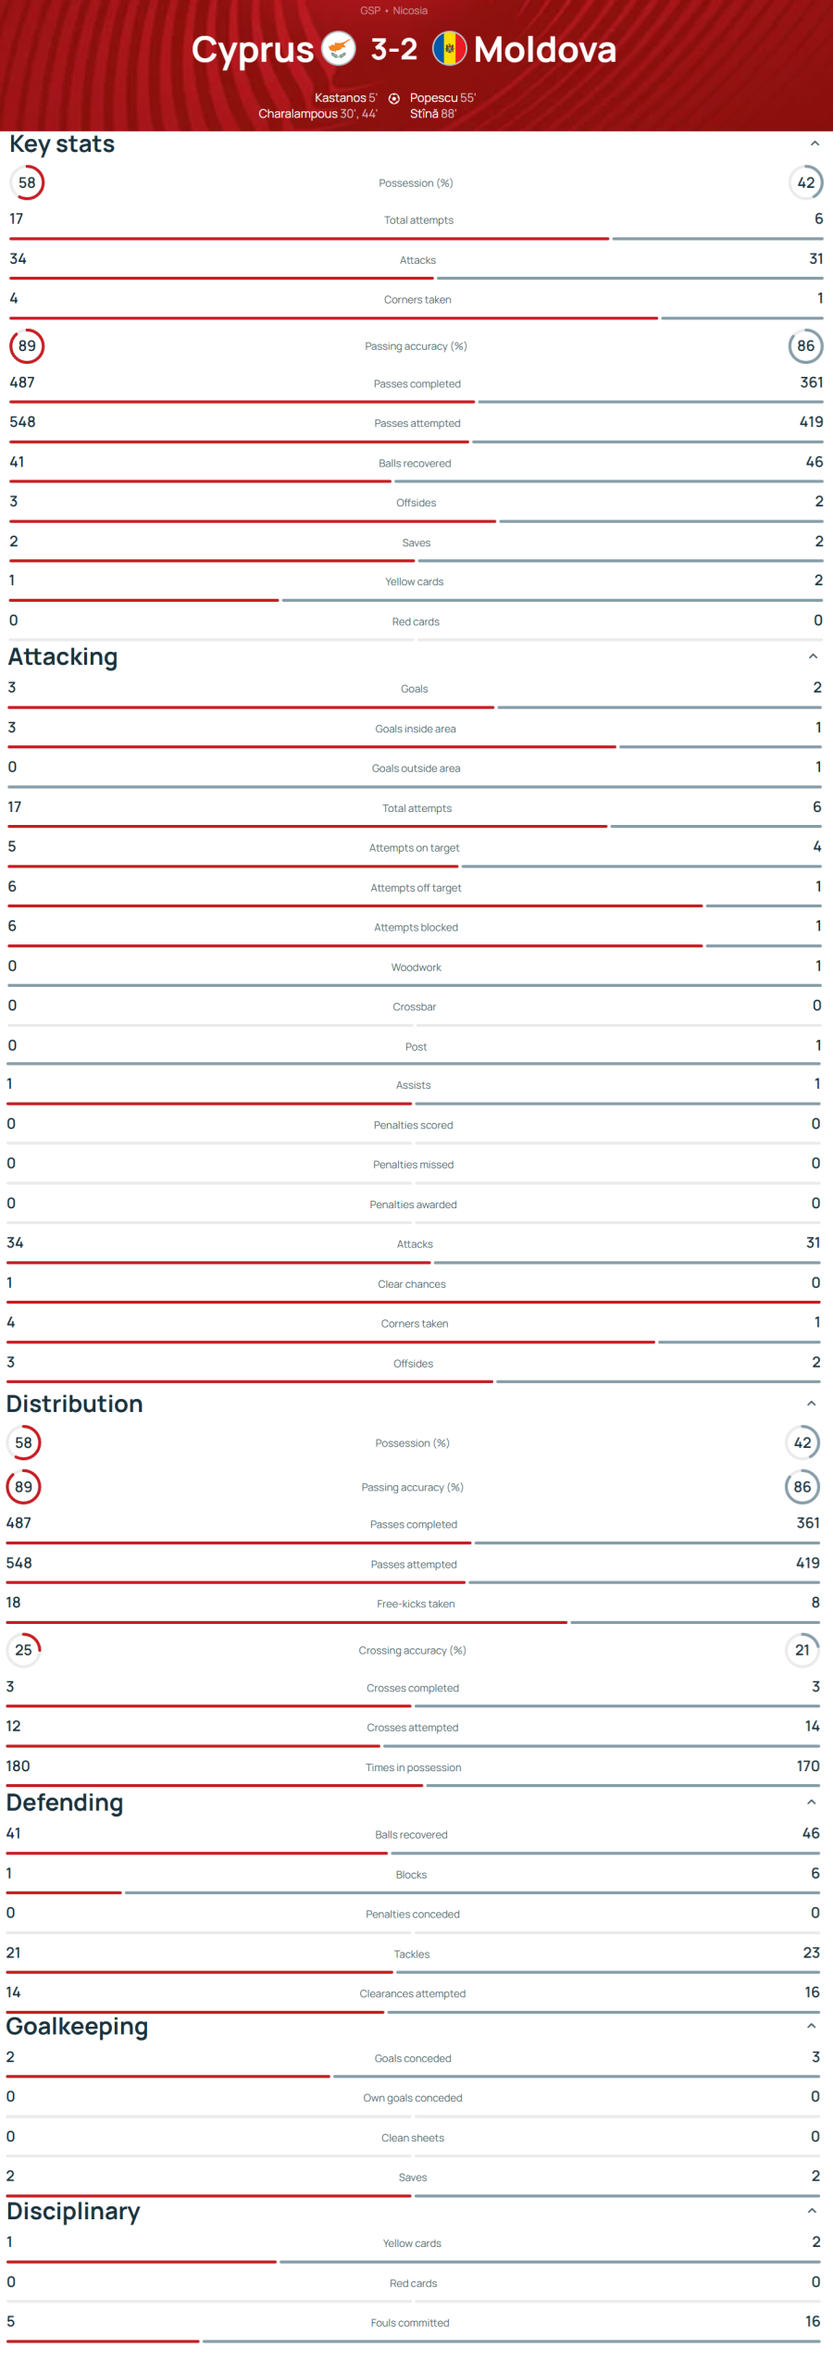Click the 3-2 match score
Image resolution: width=833 pixels, height=2360 pixels.
(x=394, y=49)
